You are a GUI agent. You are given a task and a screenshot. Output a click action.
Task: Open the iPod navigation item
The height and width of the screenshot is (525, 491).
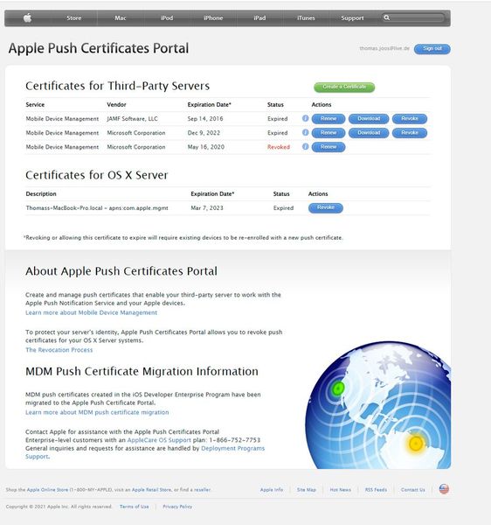pos(167,18)
